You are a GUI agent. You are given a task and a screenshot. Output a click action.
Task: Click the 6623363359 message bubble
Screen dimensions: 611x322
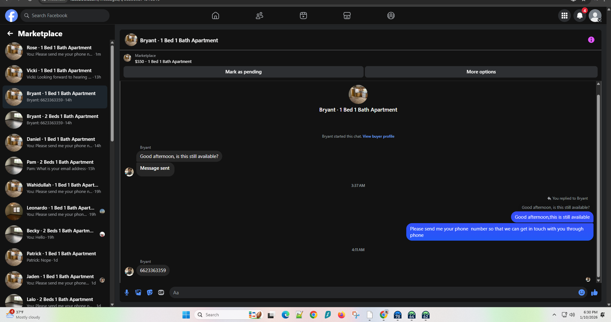coord(153,271)
